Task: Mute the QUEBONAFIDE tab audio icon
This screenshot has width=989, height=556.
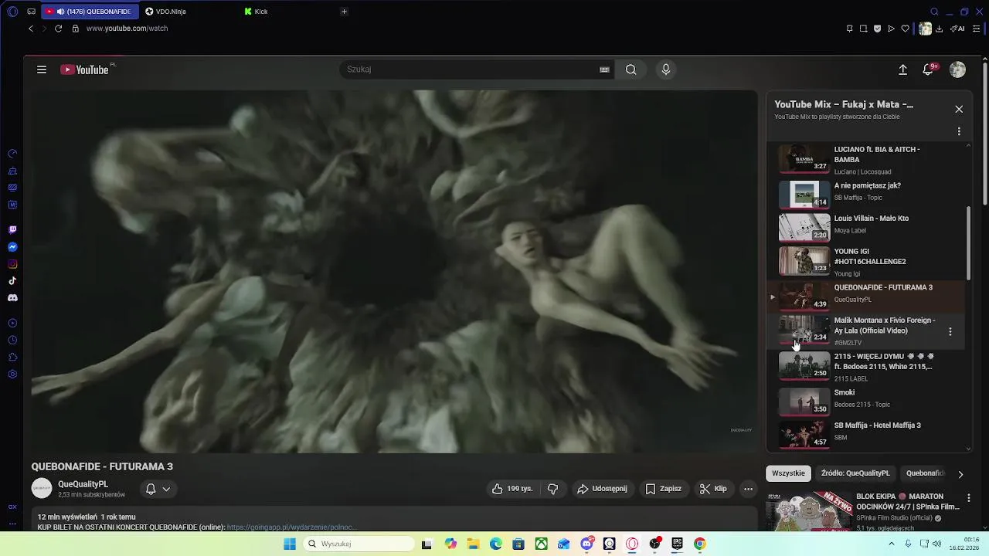Action: coord(60,12)
